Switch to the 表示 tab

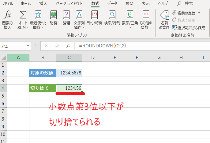point(146,4)
